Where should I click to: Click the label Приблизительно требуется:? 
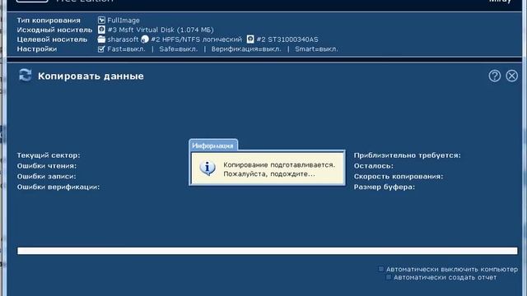[x=408, y=155]
